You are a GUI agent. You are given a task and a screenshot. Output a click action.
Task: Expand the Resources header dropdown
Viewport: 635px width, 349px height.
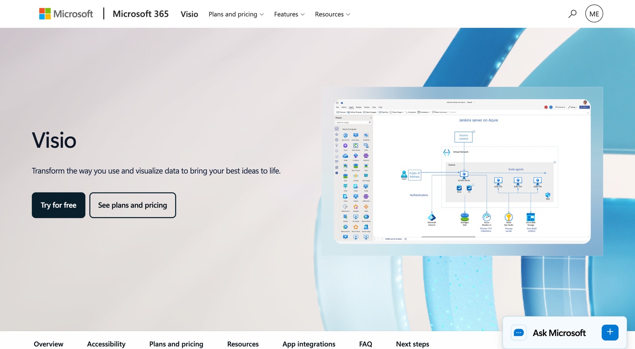click(x=333, y=14)
